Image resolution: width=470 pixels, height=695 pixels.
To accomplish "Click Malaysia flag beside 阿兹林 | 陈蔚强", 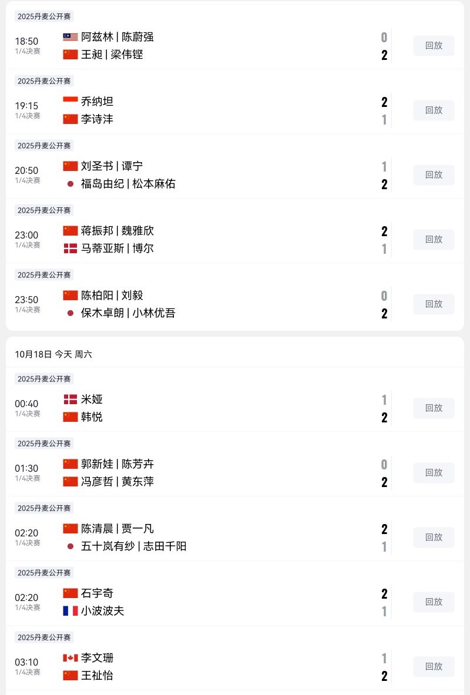I will [x=70, y=37].
